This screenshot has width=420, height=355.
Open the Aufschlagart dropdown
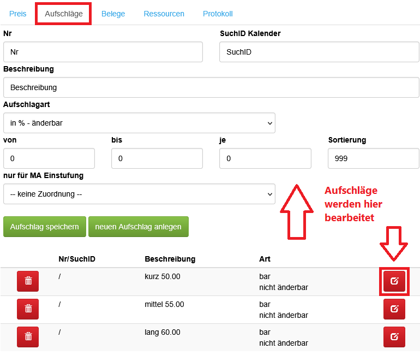coord(139,123)
